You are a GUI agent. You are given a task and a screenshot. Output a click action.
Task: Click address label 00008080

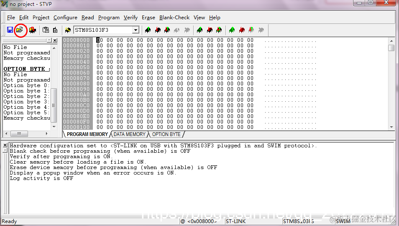click(x=77, y=83)
